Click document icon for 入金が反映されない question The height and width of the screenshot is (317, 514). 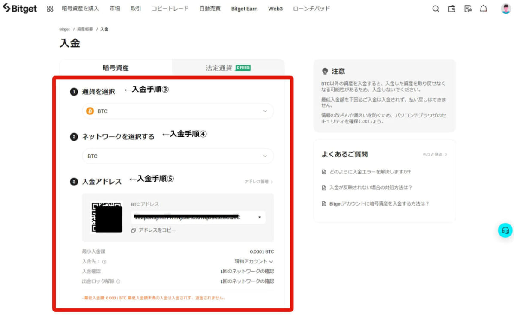coord(324,188)
